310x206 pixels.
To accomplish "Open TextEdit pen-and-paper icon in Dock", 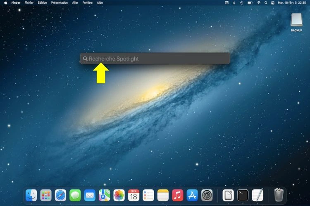I will 258,195.
